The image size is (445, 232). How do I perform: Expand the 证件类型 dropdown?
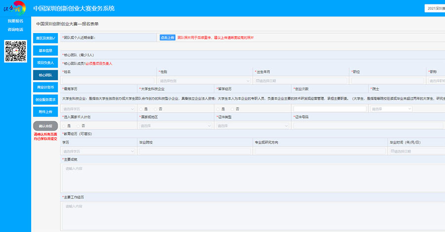click(x=253, y=126)
